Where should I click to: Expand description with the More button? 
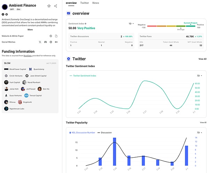coord(30,30)
